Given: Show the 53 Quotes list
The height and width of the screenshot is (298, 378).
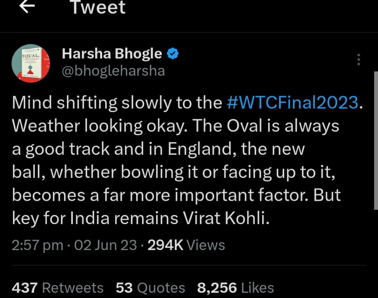Looking at the screenshot, I should coord(150,288).
